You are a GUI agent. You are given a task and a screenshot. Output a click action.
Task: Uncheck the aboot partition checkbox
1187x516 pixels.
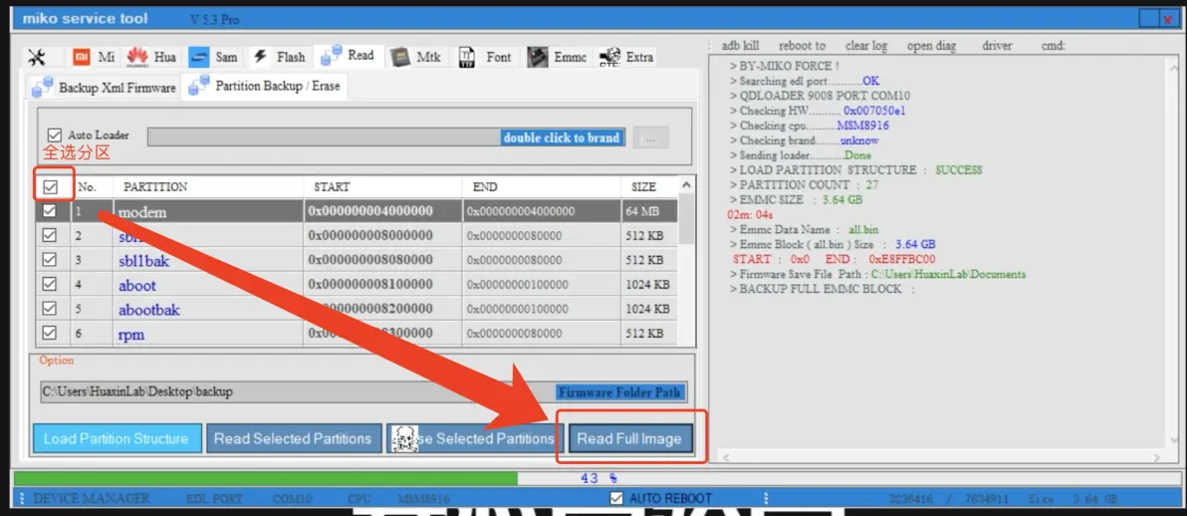(x=49, y=285)
